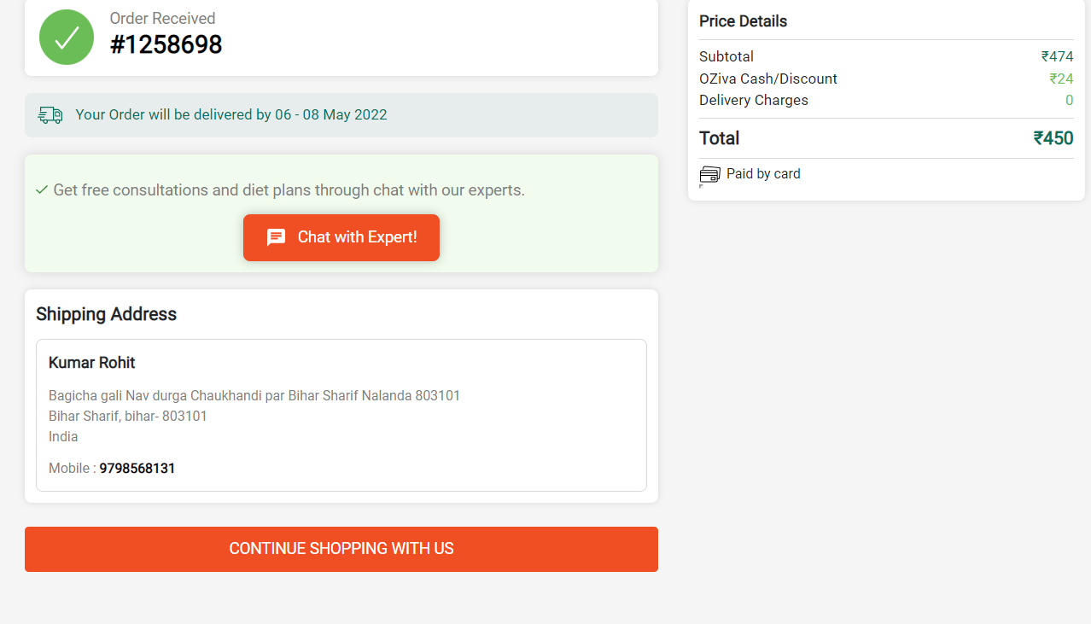
Task: Continue shopping with us
Action: coord(341,549)
